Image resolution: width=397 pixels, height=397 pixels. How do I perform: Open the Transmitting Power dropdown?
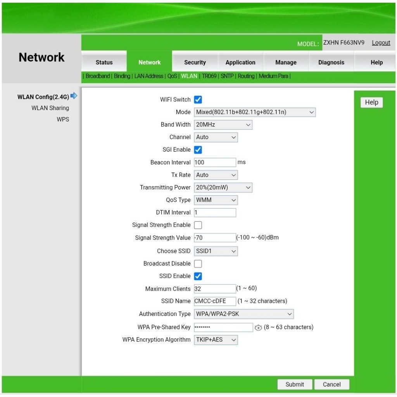point(223,187)
